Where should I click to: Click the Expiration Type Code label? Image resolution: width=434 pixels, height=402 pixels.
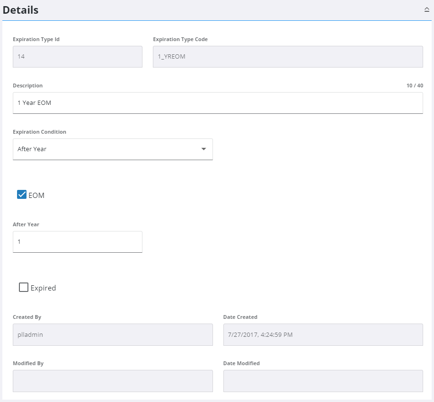coord(180,40)
